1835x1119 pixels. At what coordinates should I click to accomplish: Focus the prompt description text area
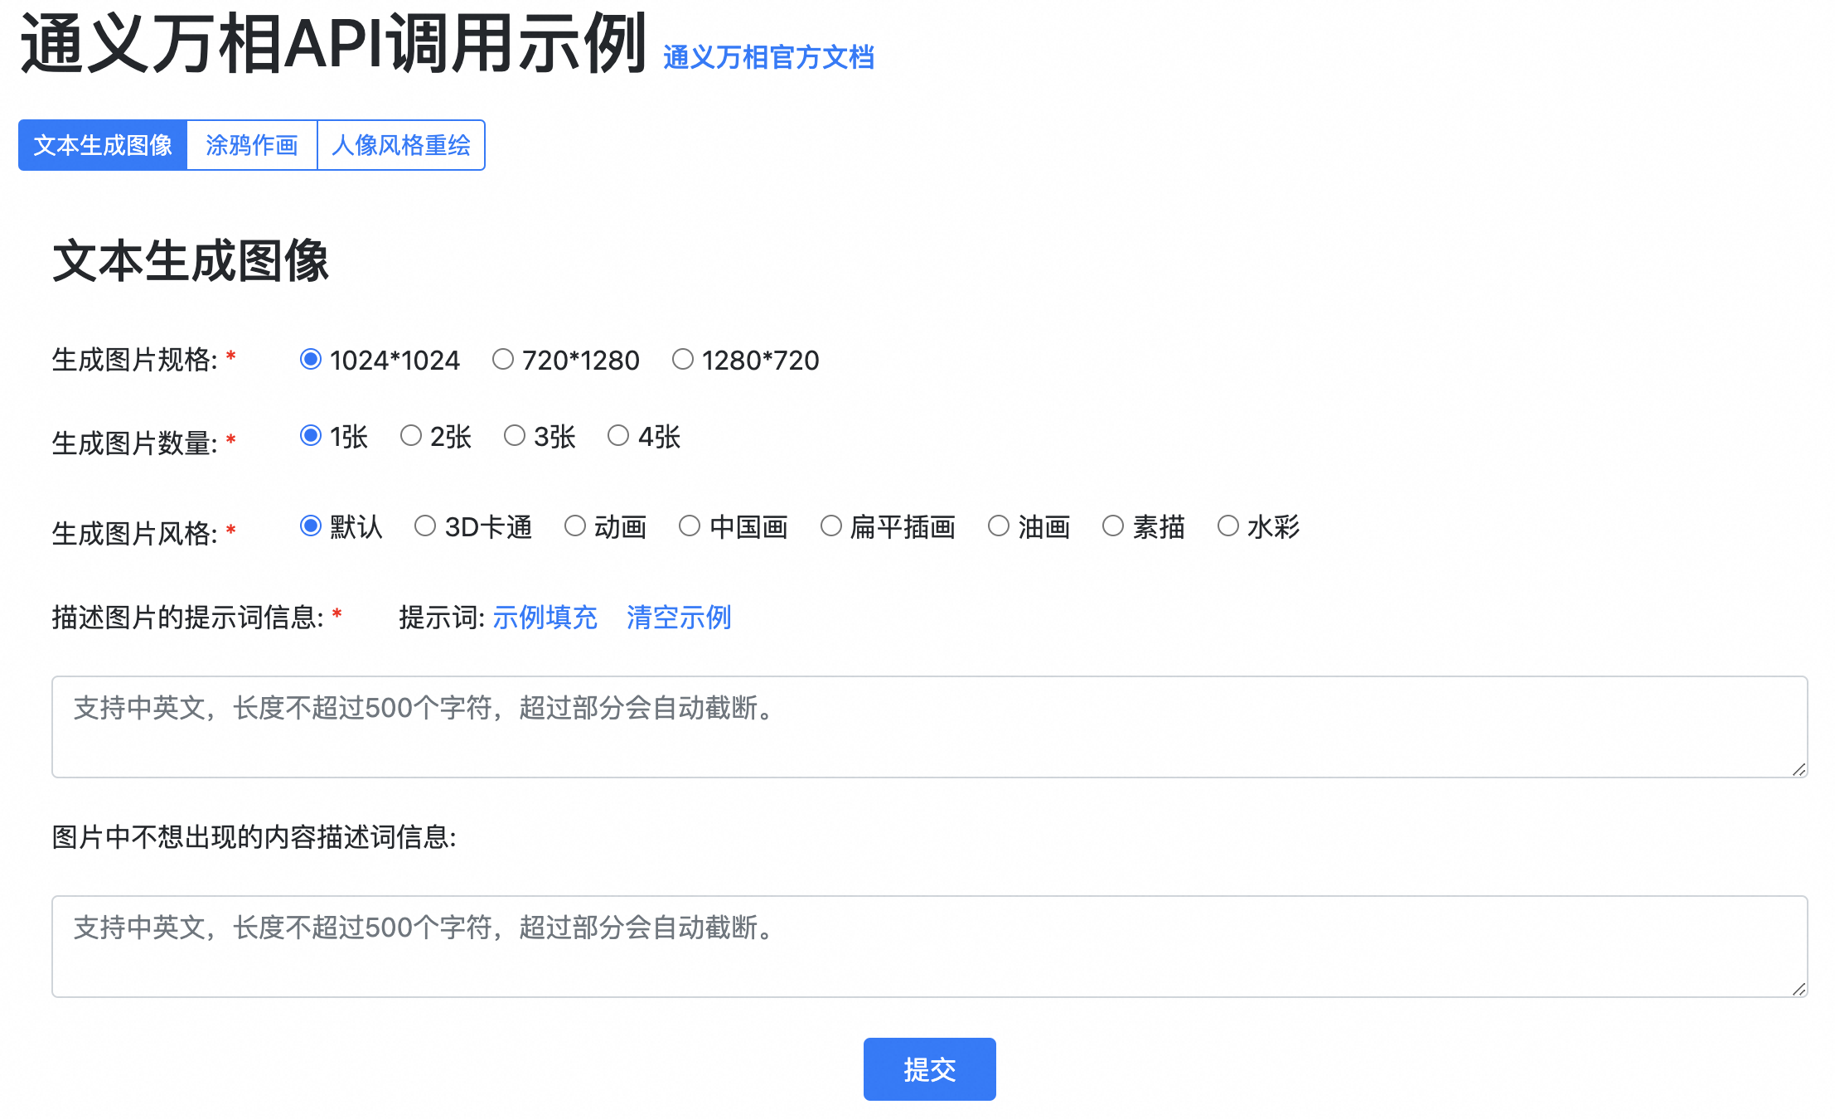point(929,727)
